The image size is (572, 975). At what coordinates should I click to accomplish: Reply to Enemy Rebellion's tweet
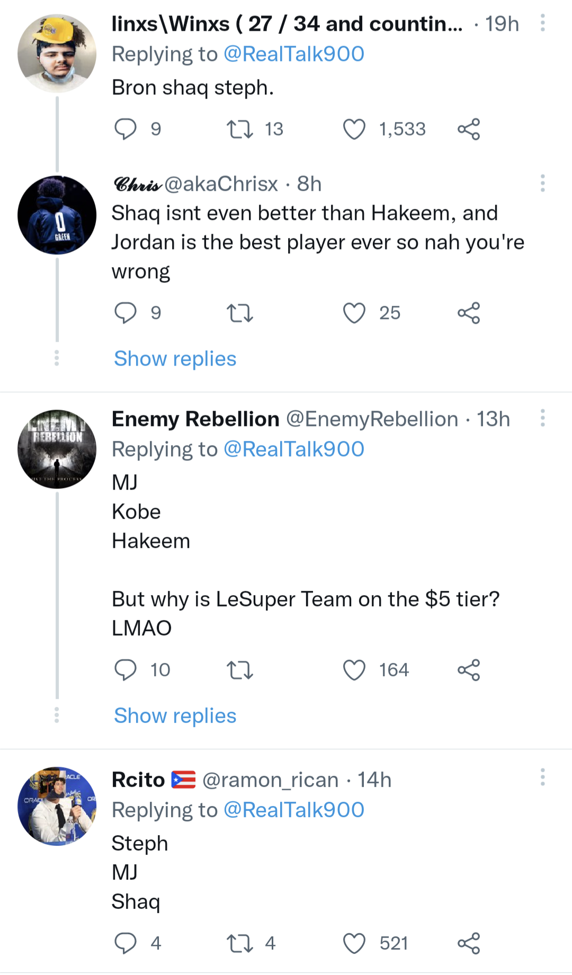[126, 670]
